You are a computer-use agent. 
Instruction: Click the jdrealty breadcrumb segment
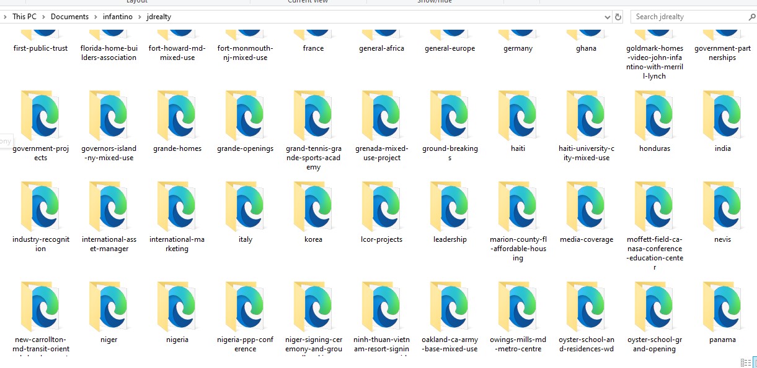tap(159, 17)
